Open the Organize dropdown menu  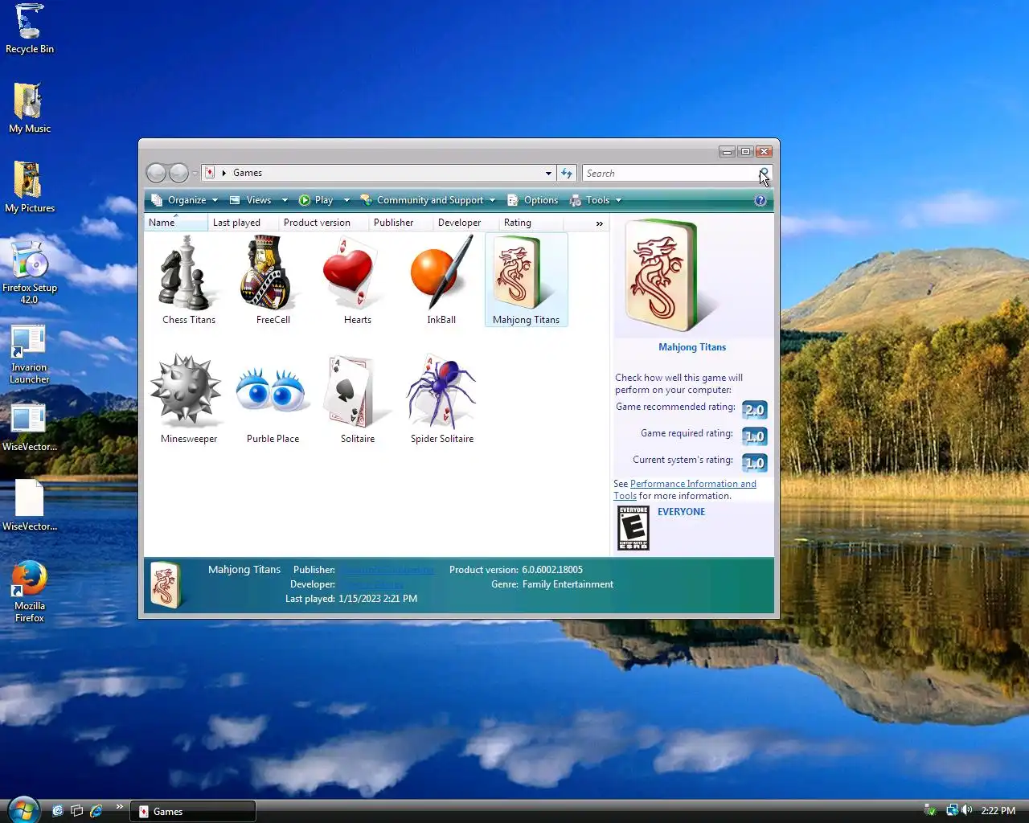pyautogui.click(x=184, y=200)
